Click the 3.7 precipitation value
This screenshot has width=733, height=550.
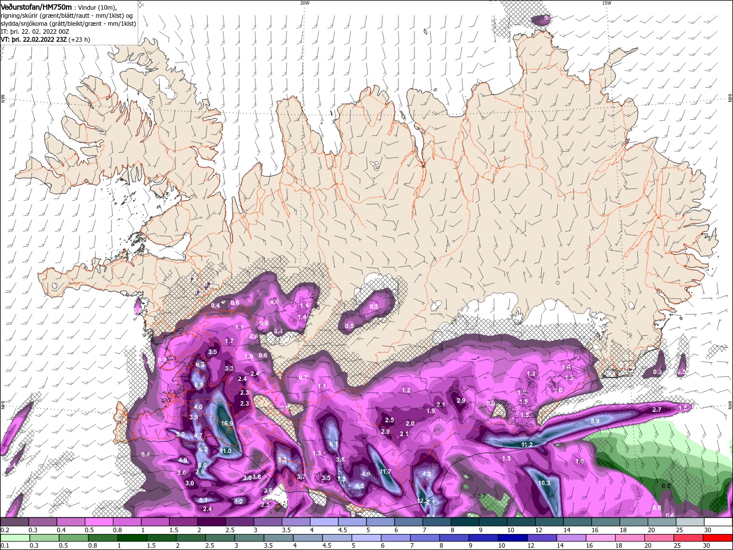point(302,477)
